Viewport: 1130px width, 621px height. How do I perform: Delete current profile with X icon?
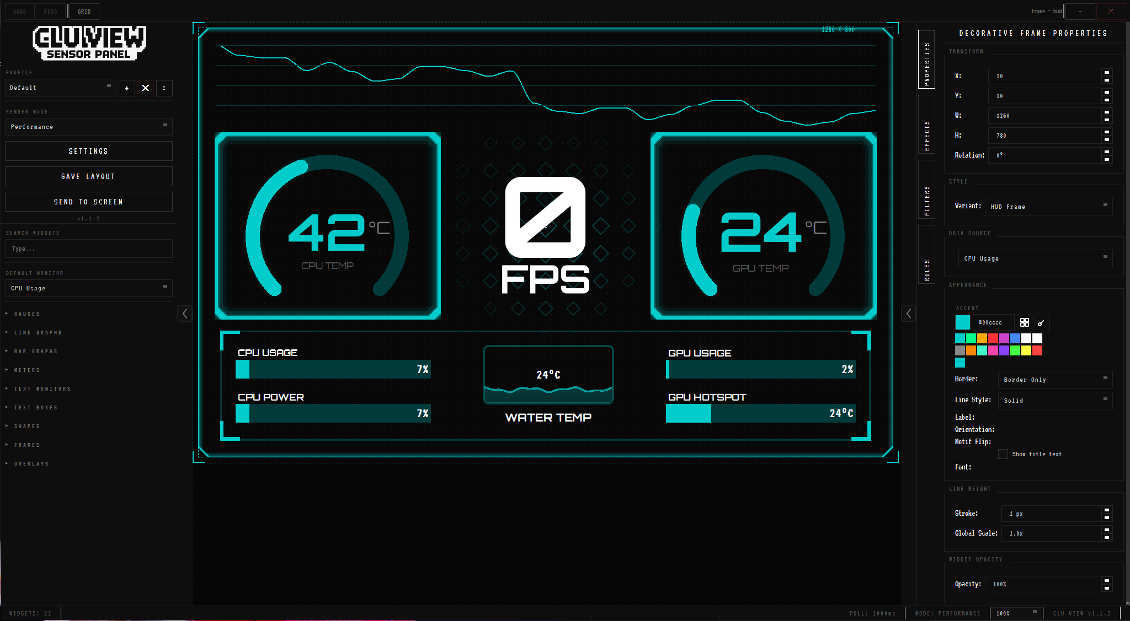point(146,88)
